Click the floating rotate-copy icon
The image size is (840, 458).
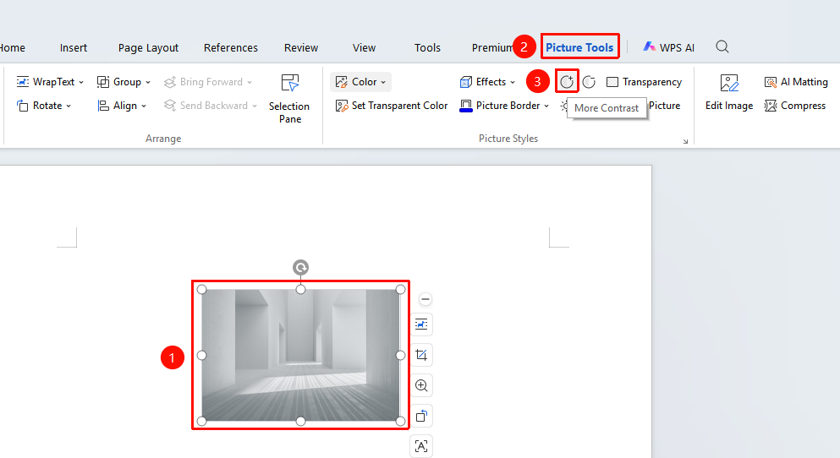(421, 416)
